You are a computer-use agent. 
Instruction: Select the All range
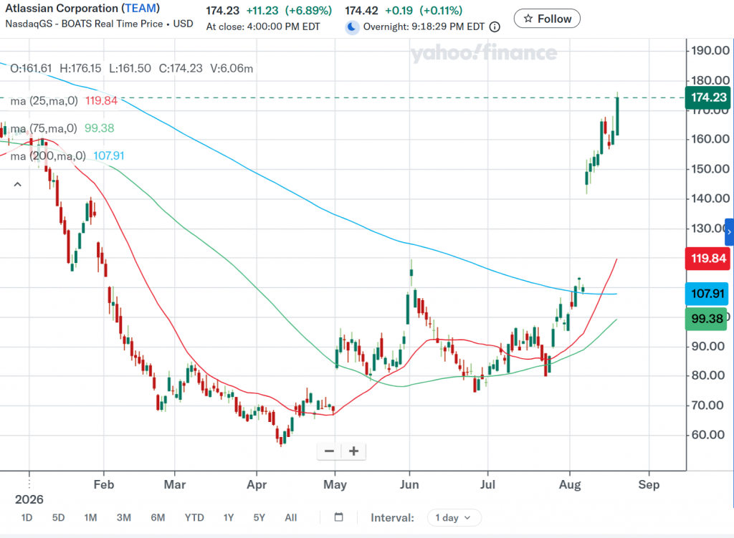pyautogui.click(x=291, y=518)
